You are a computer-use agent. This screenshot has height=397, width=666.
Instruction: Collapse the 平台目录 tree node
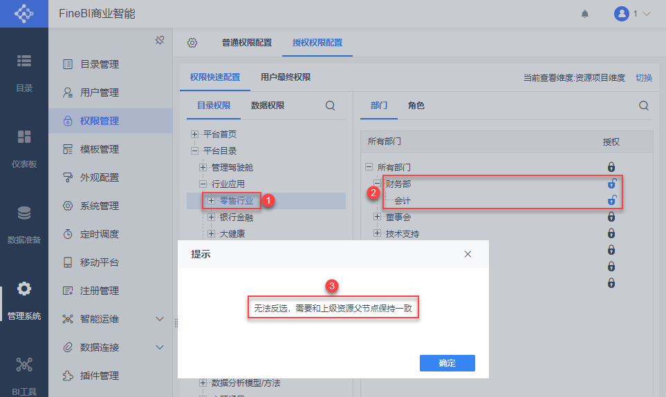tap(194, 151)
